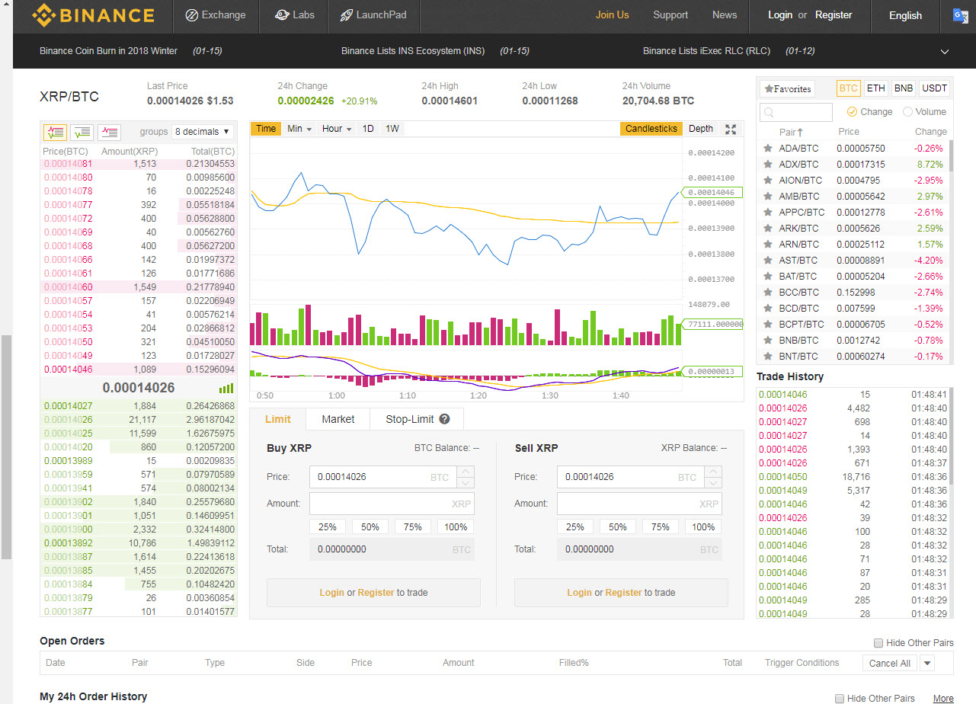Decrease the Sell price with stepper down
The width and height of the screenshot is (976, 704).
[713, 483]
